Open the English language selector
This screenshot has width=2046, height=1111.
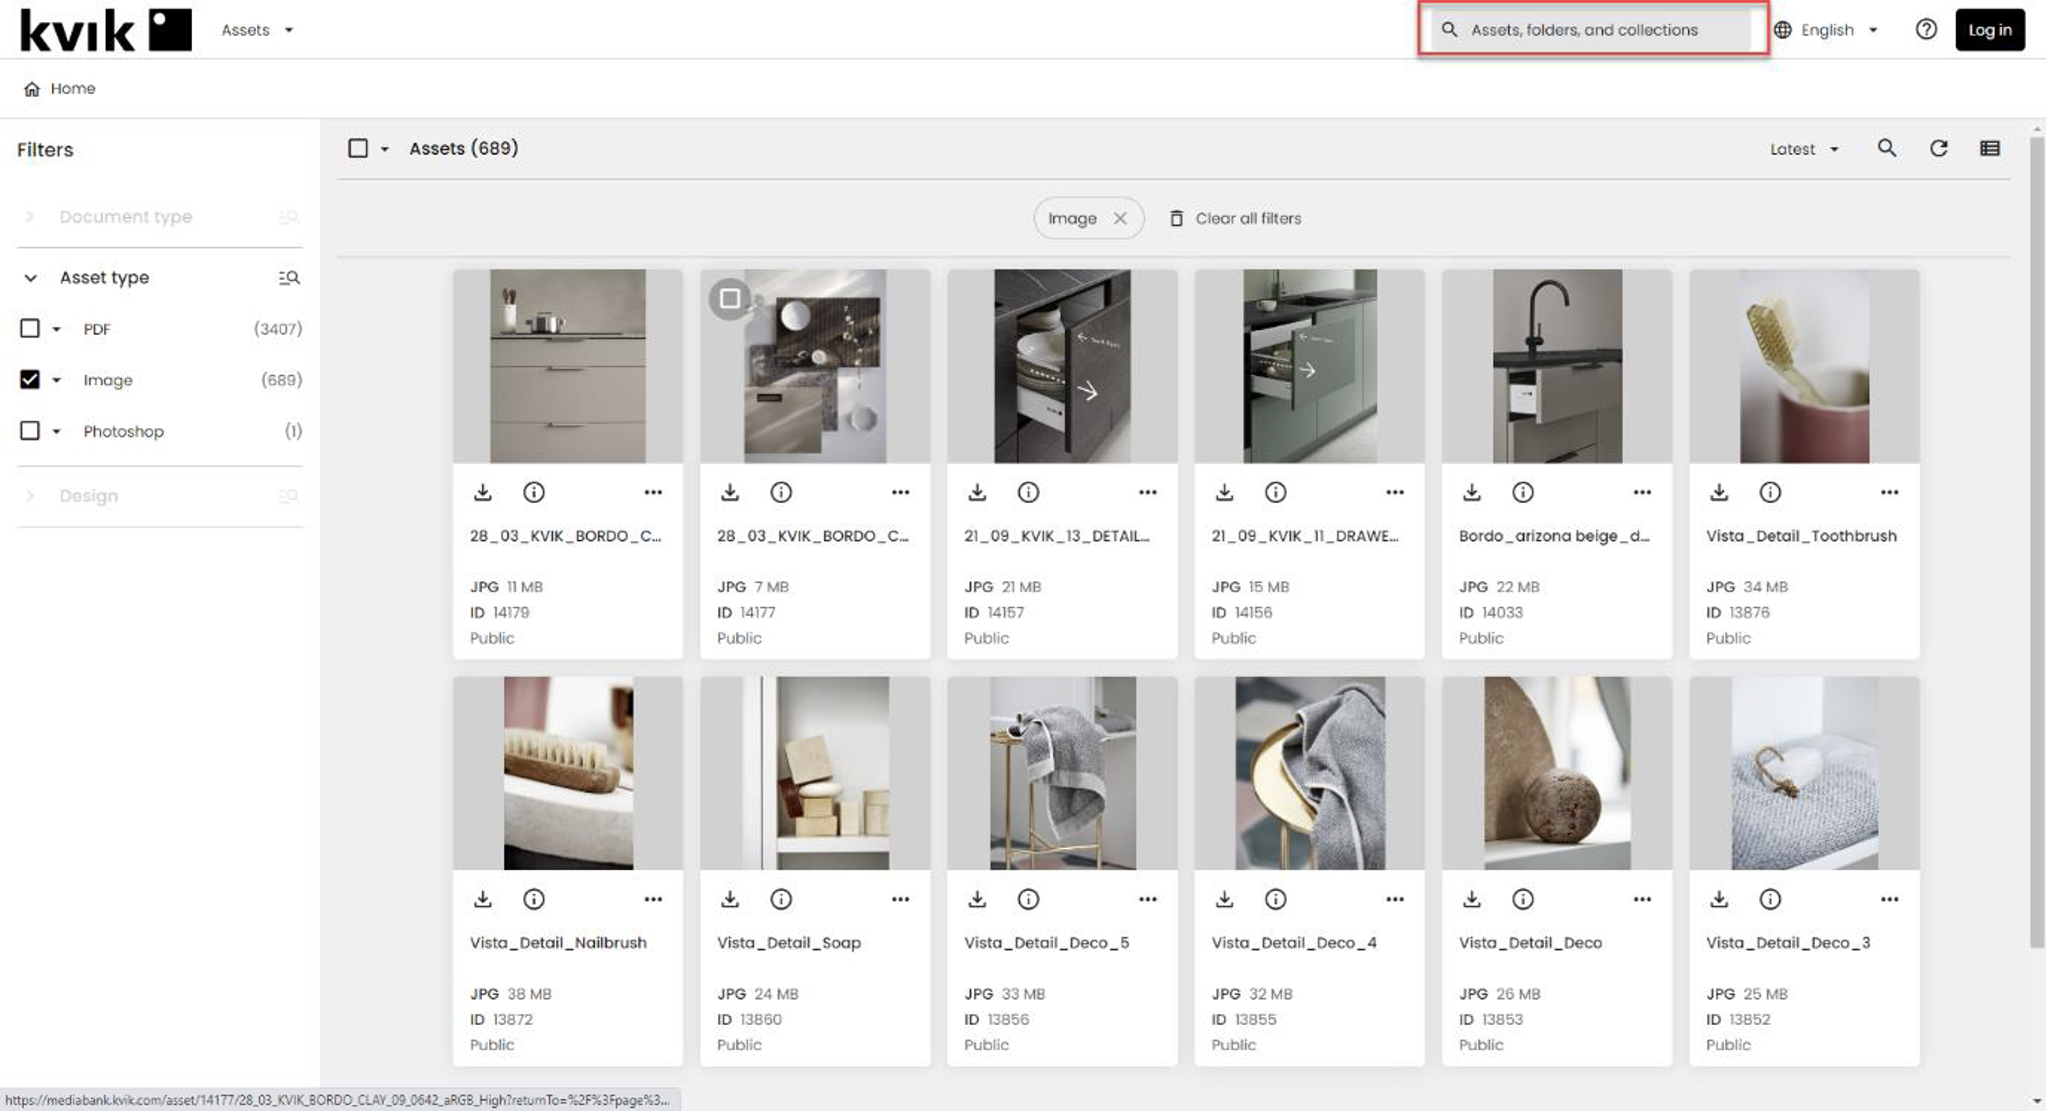tap(1829, 30)
